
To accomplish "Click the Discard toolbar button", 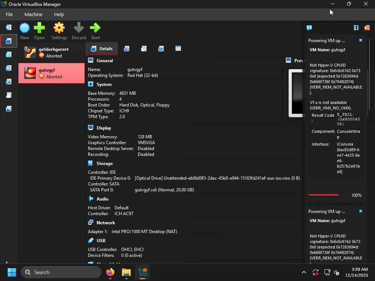I will tap(79, 31).
